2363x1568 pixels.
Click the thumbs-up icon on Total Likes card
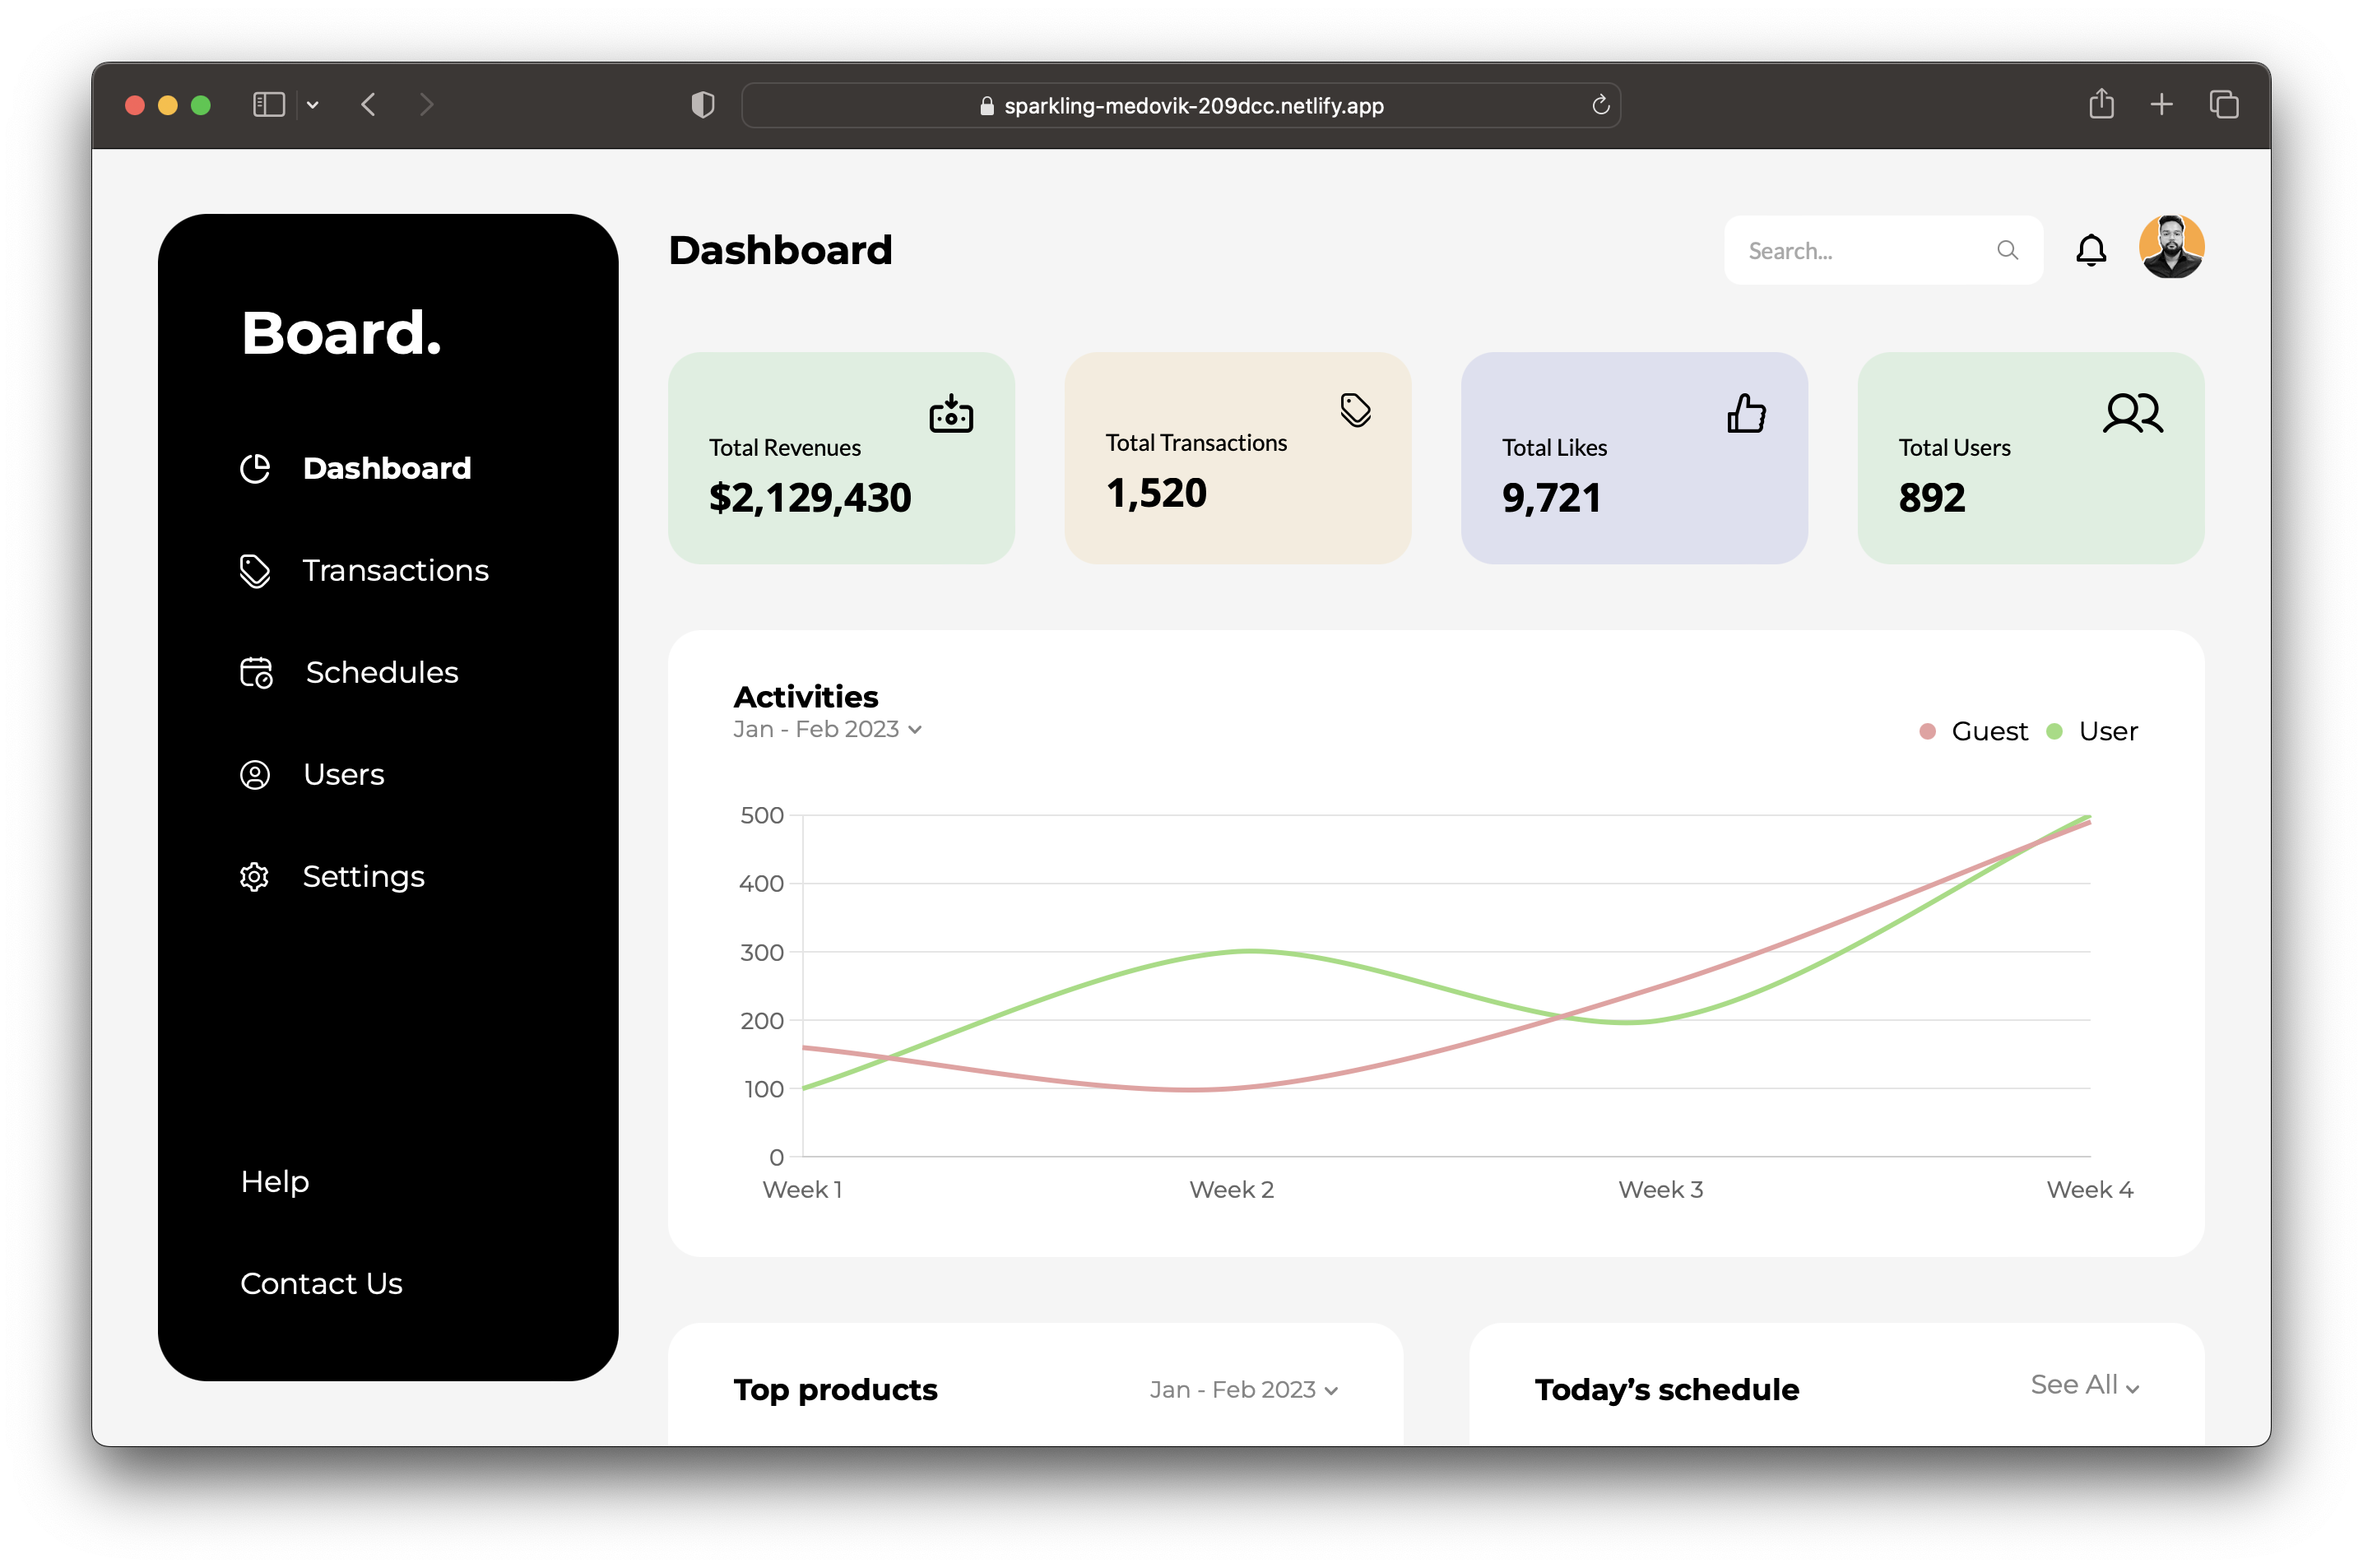(1746, 412)
